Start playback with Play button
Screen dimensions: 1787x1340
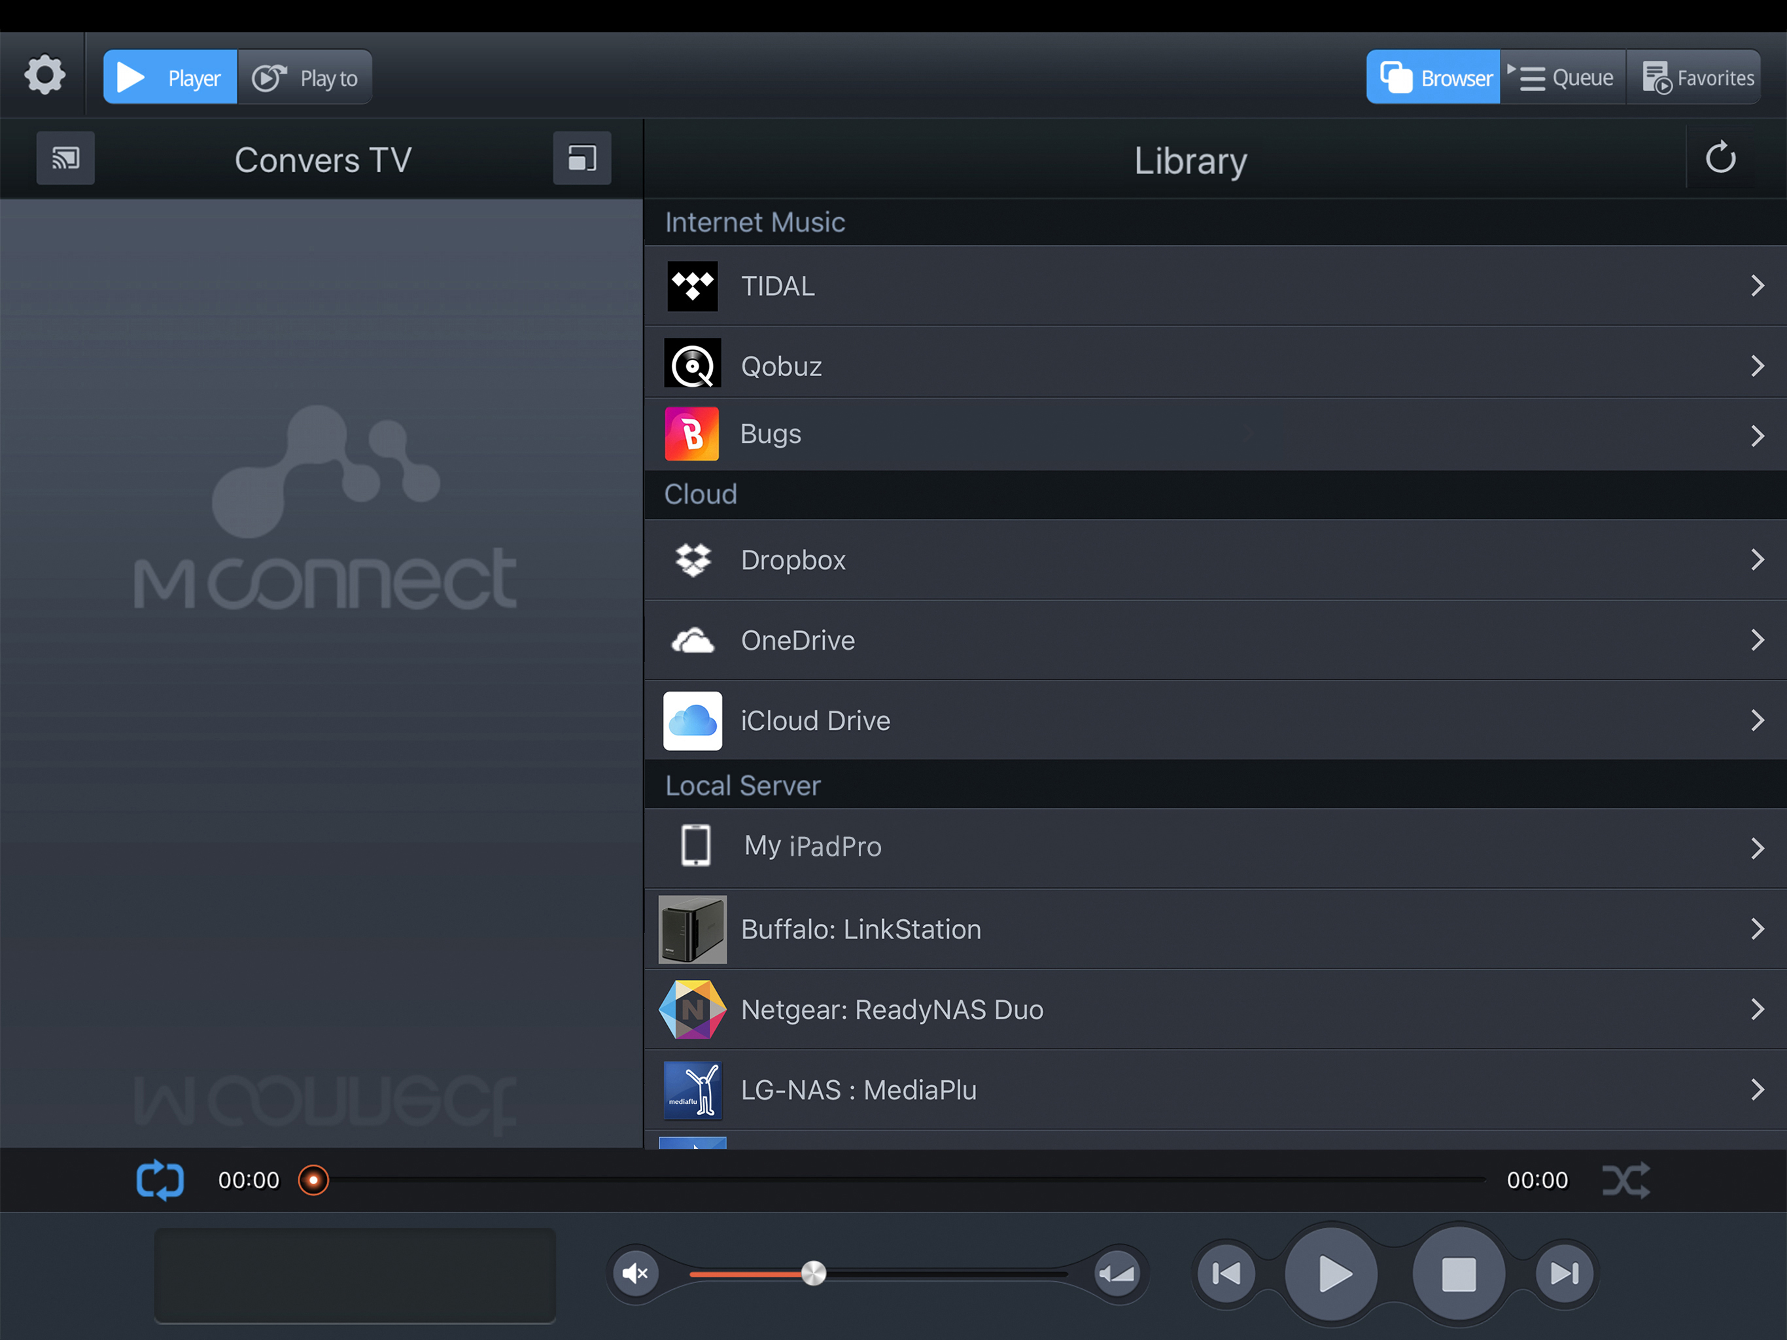1332,1275
